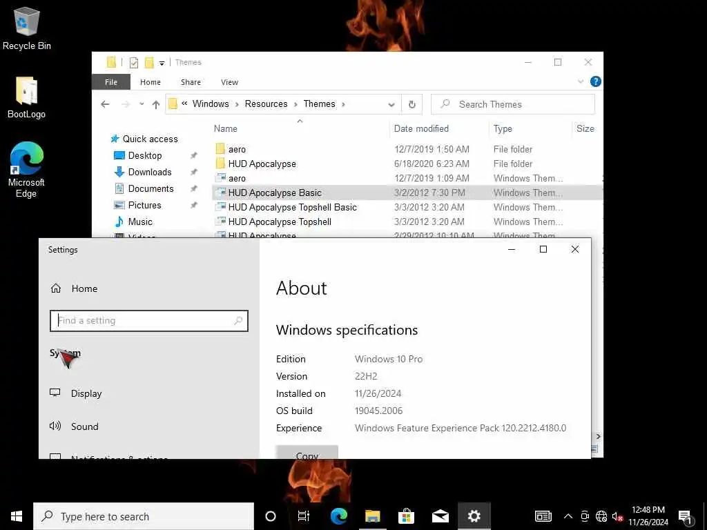Copy the Windows specifications
The image size is (707, 530).
click(307, 453)
